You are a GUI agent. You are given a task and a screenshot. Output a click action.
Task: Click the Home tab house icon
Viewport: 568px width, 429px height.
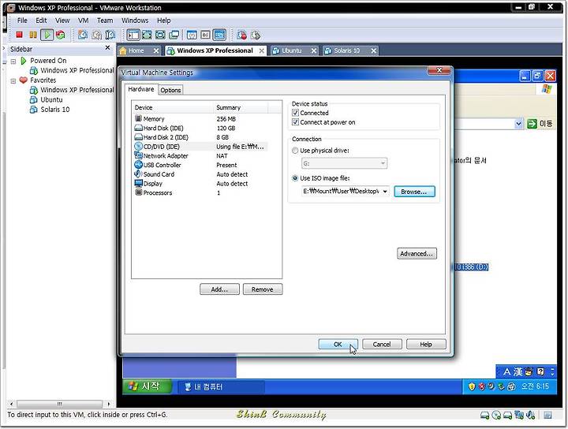tap(123, 50)
